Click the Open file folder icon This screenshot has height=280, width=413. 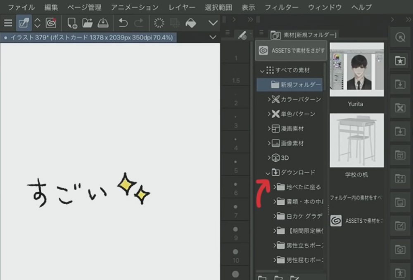click(87, 23)
